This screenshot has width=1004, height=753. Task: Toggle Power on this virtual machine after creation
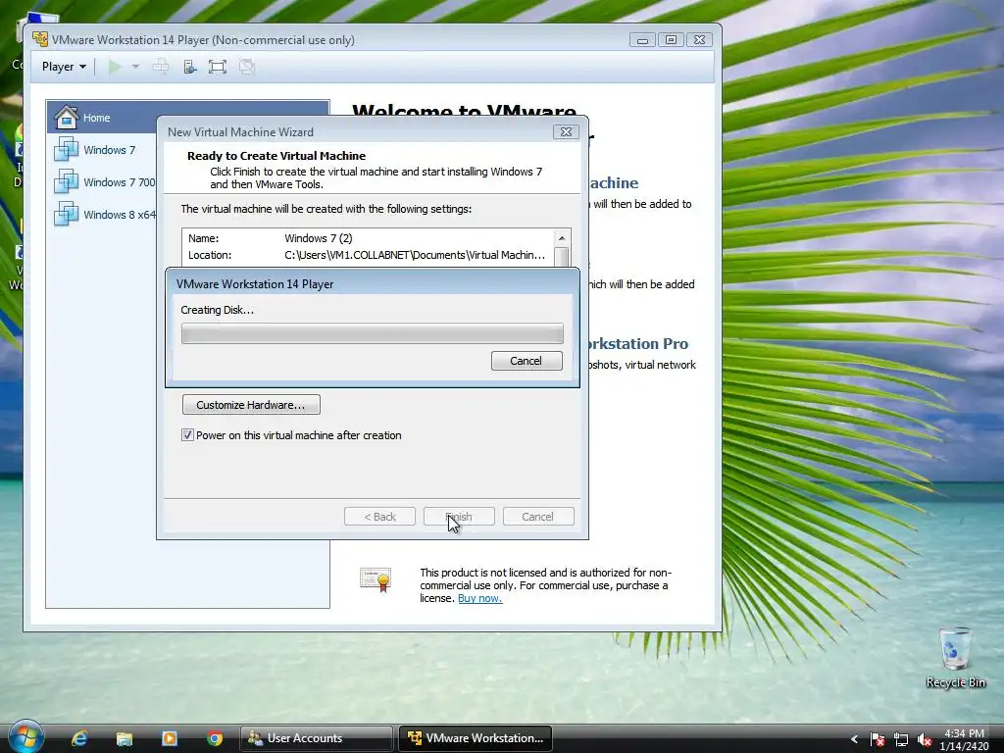pos(187,435)
